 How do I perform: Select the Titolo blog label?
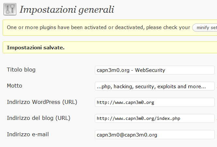pos(21,70)
